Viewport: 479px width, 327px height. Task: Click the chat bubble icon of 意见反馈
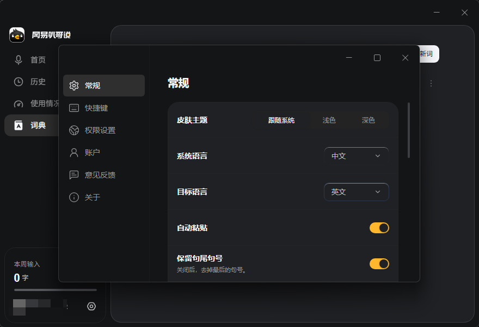74,175
